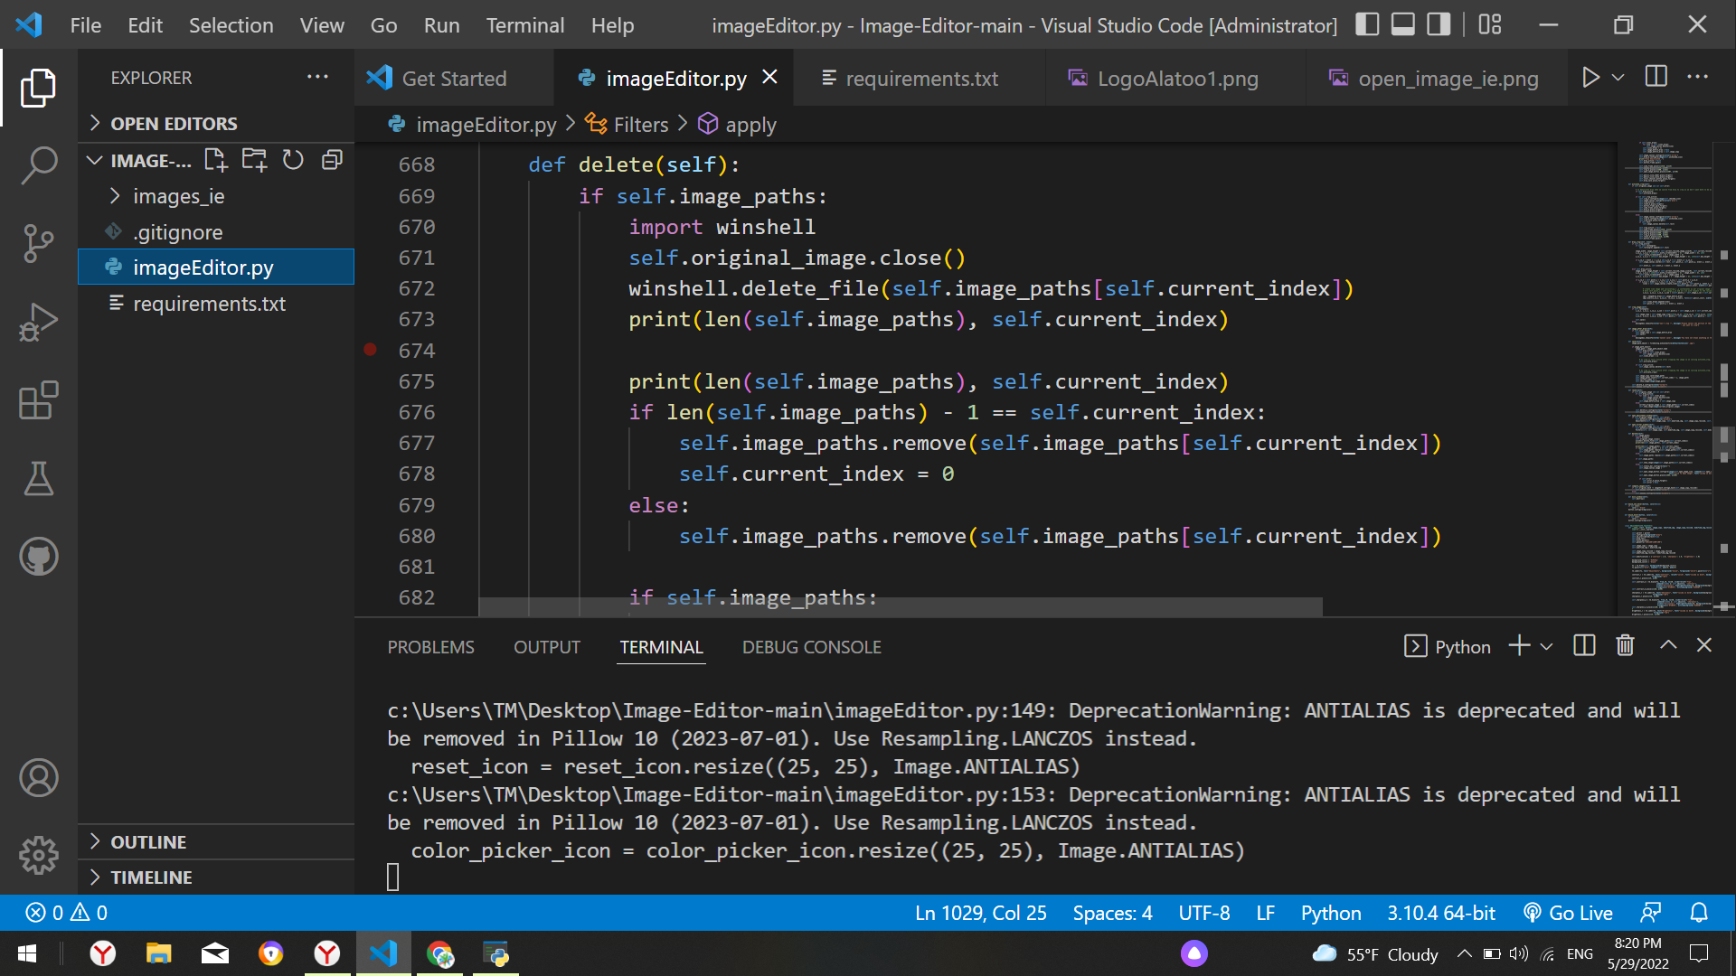Open the Extensions view
Image resolution: width=1736 pixels, height=976 pixels.
pos(39,400)
